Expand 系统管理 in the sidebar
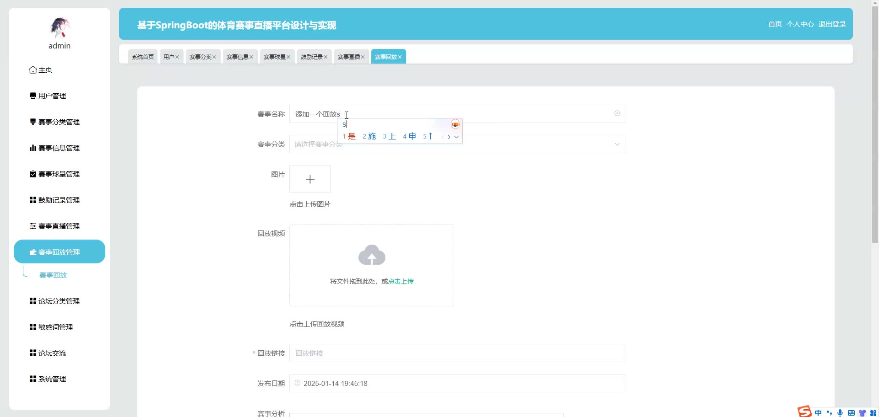 coord(52,379)
